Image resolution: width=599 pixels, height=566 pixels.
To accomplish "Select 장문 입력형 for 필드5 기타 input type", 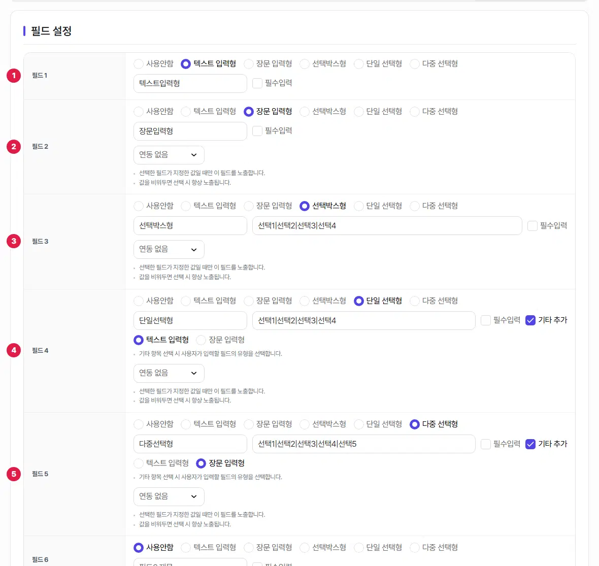I will click(201, 463).
